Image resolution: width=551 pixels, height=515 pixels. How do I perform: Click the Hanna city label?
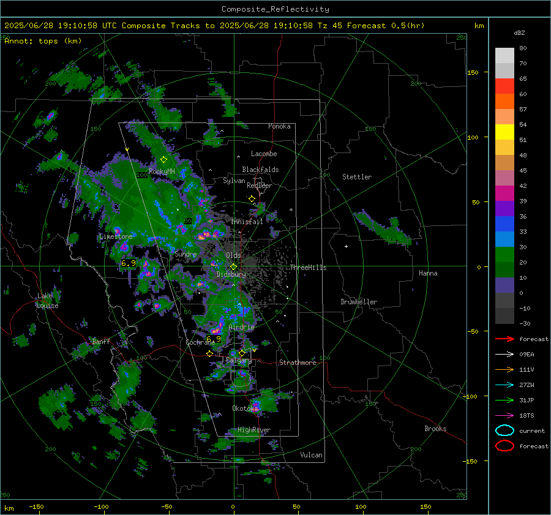[x=428, y=273]
